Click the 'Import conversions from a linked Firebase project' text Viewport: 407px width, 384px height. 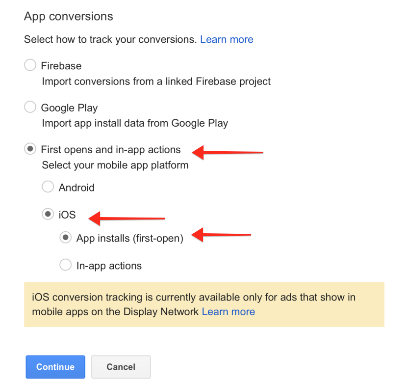[x=156, y=81]
